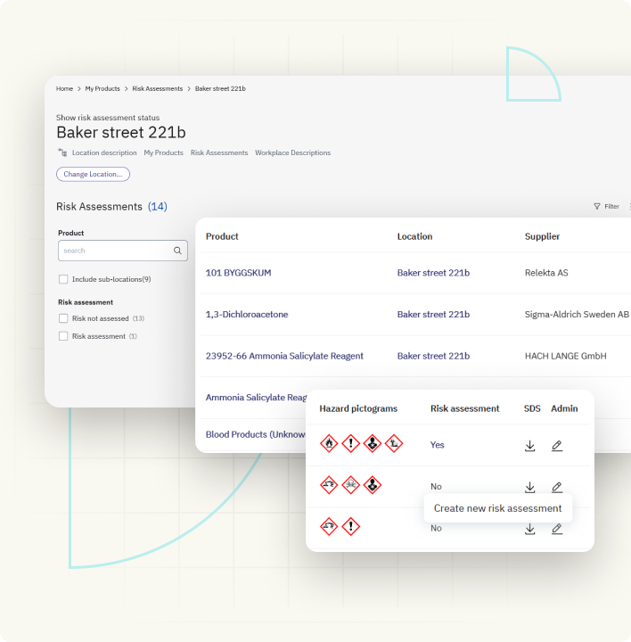This screenshot has width=631, height=642.
Task: Download SDS in the last pictogram row
Action: point(529,529)
